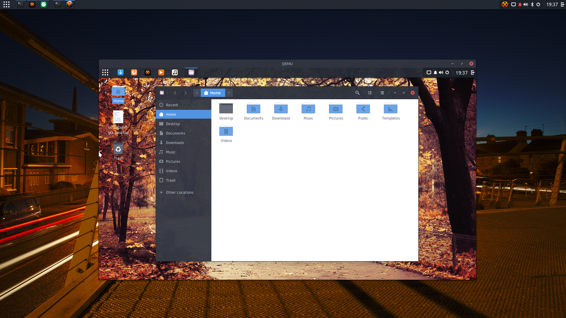Click the blue download-arrow launcher in QEMU panel
The image size is (566, 318).
coord(121,72)
